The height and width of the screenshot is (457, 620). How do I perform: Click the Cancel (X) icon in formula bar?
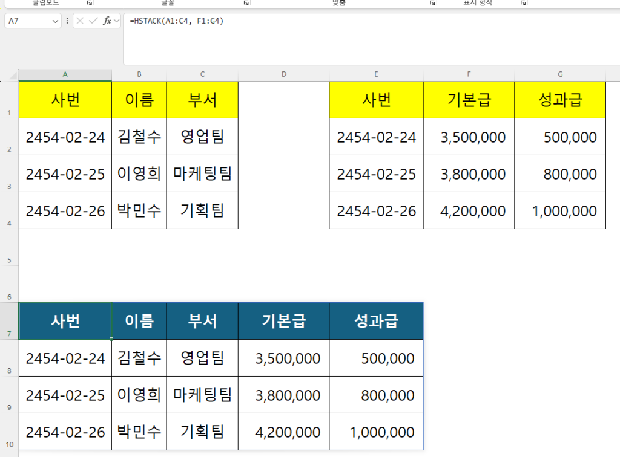pyautogui.click(x=81, y=21)
